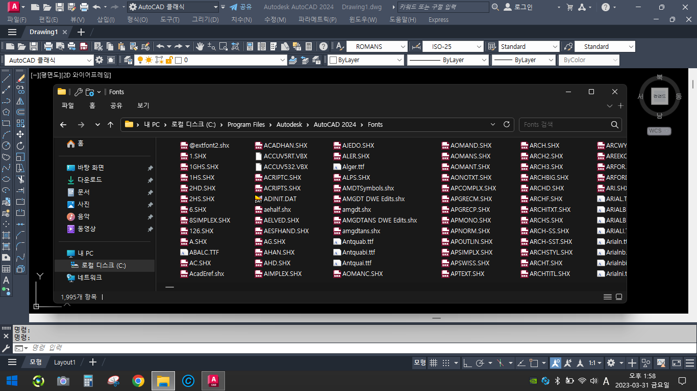Viewport: 697px width, 391px height.
Task: Click the DWF publish icon in toolbar
Action: pyautogui.click(x=84, y=46)
